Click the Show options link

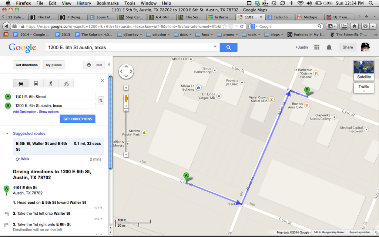[49, 112]
